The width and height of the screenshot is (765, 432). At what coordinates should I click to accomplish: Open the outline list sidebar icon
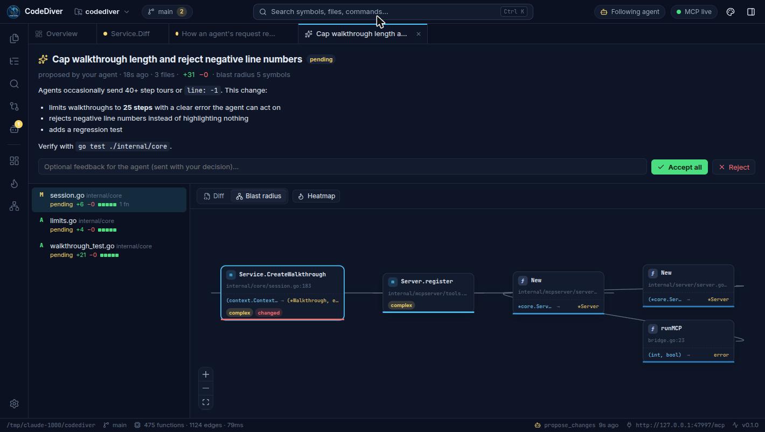tap(15, 61)
